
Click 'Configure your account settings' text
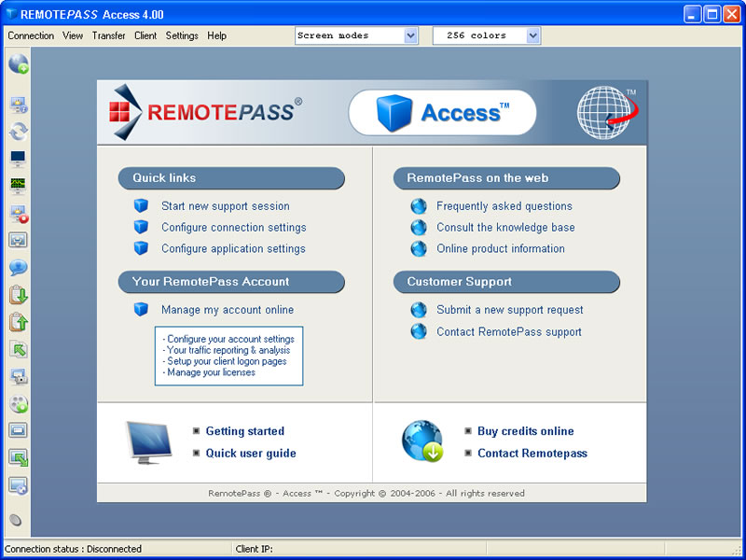point(228,339)
